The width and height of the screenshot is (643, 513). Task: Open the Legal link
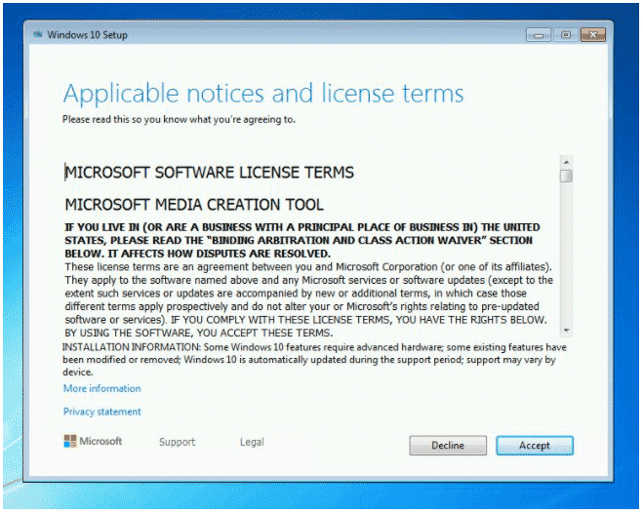click(x=252, y=442)
